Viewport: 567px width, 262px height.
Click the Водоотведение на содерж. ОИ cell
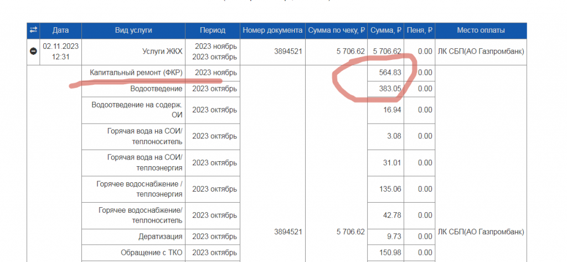(x=142, y=110)
